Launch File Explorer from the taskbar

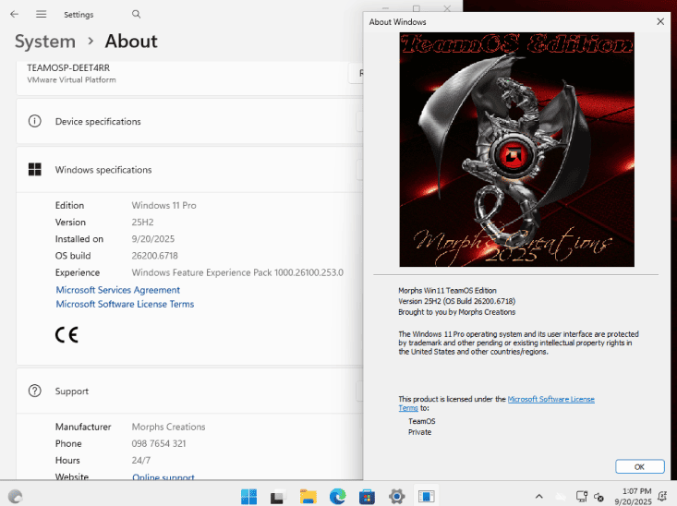coord(308,497)
